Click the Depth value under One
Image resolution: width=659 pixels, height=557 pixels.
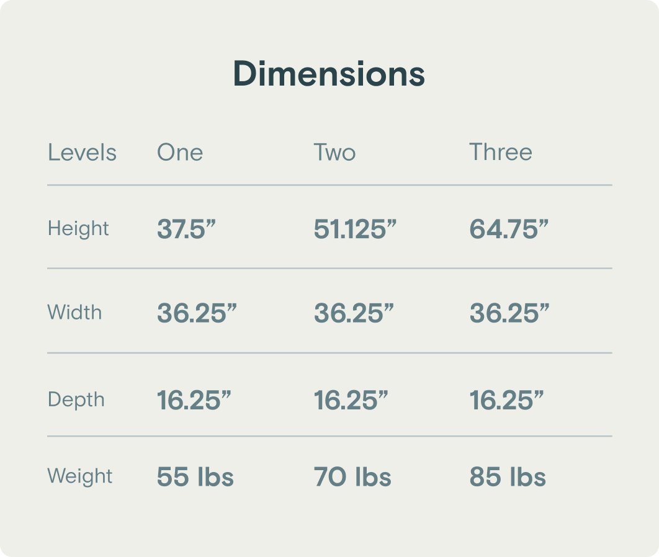pos(194,401)
